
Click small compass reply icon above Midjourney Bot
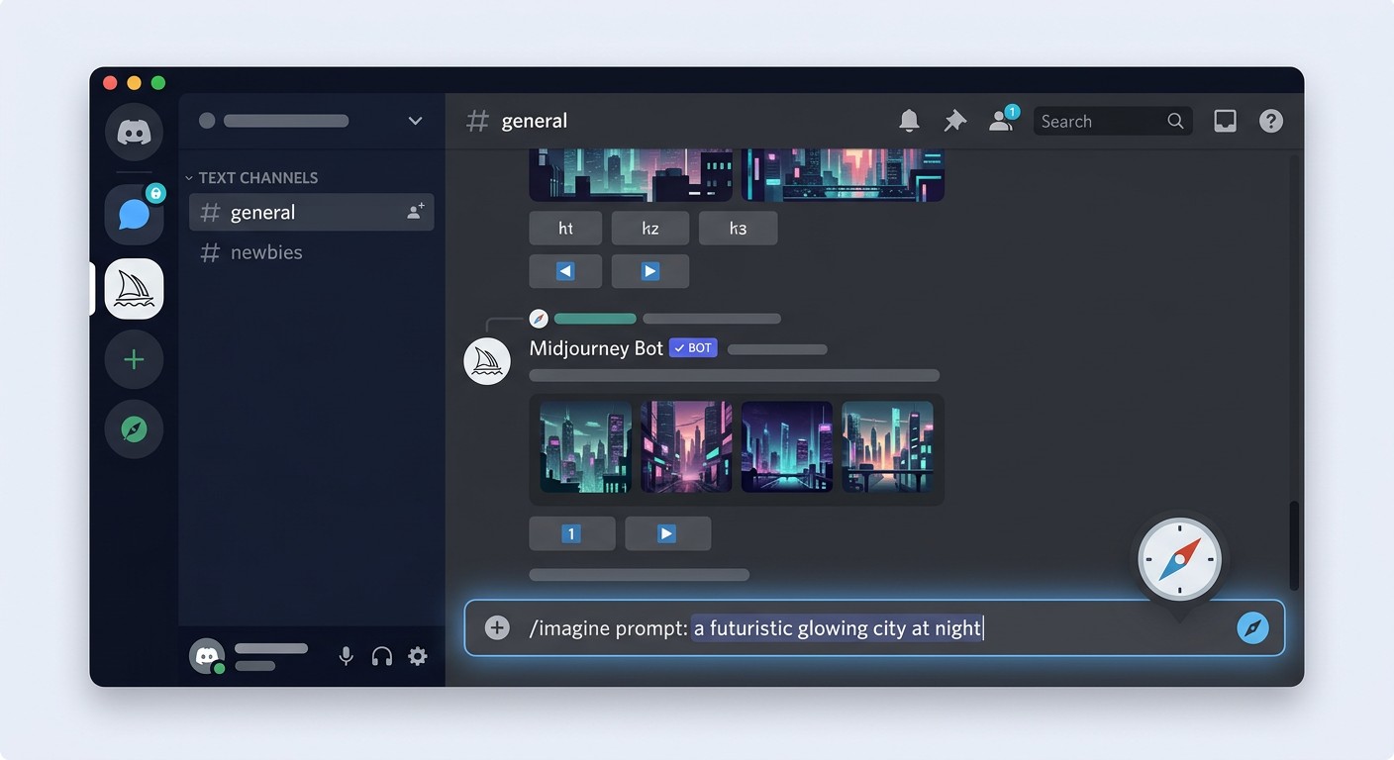[539, 319]
